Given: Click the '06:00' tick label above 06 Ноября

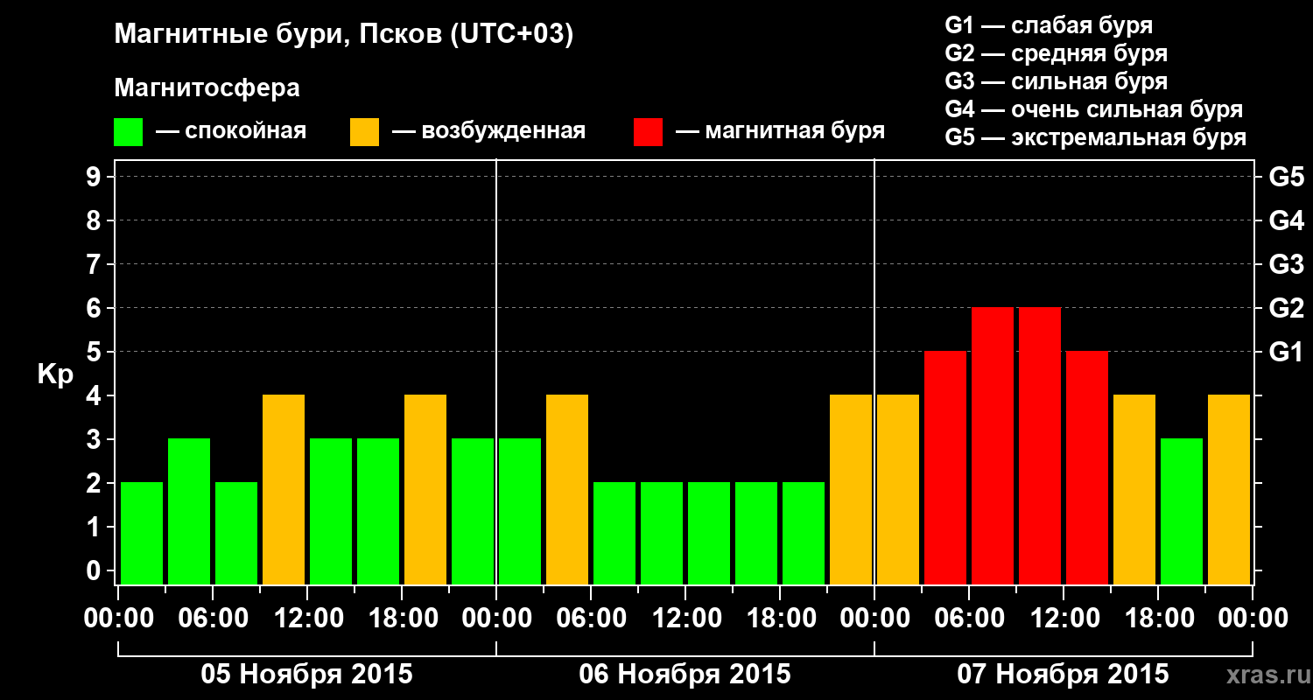Looking at the screenshot, I should point(591,619).
